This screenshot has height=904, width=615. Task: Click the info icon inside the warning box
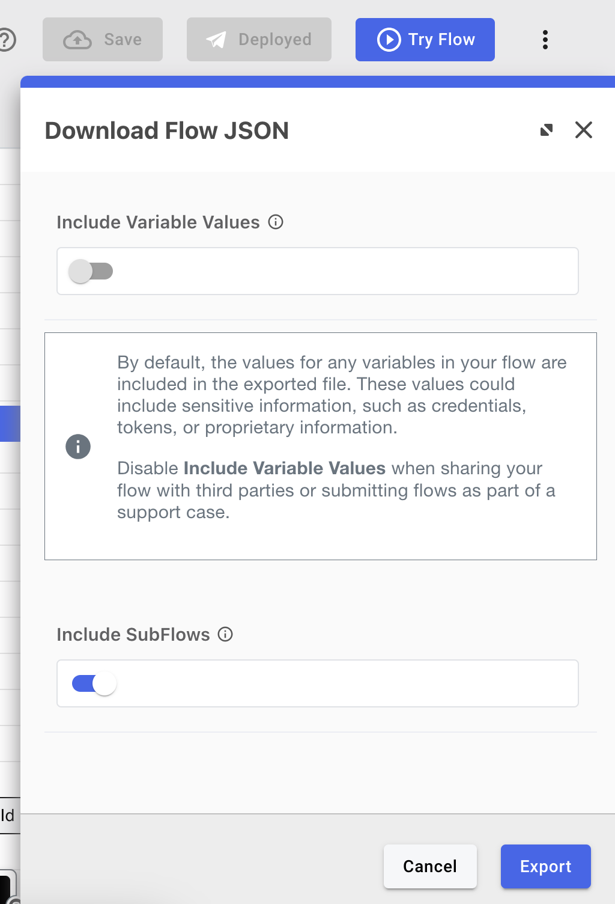(x=77, y=446)
